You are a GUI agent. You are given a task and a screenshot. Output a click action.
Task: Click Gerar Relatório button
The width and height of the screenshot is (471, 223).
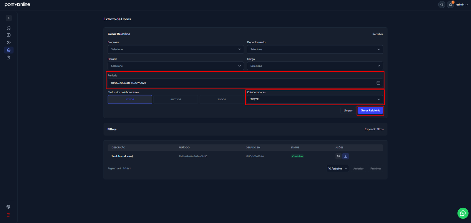pyautogui.click(x=370, y=111)
